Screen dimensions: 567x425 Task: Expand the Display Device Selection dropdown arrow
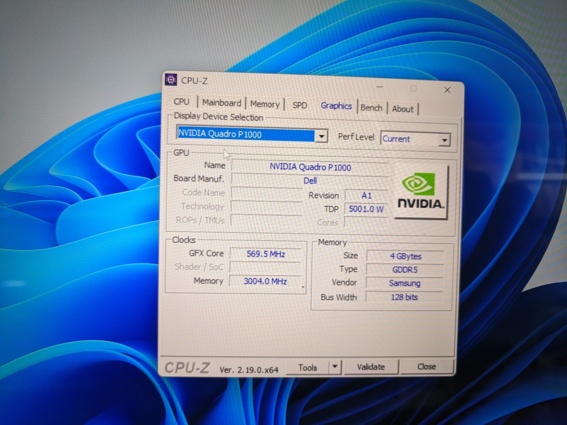[x=321, y=136]
